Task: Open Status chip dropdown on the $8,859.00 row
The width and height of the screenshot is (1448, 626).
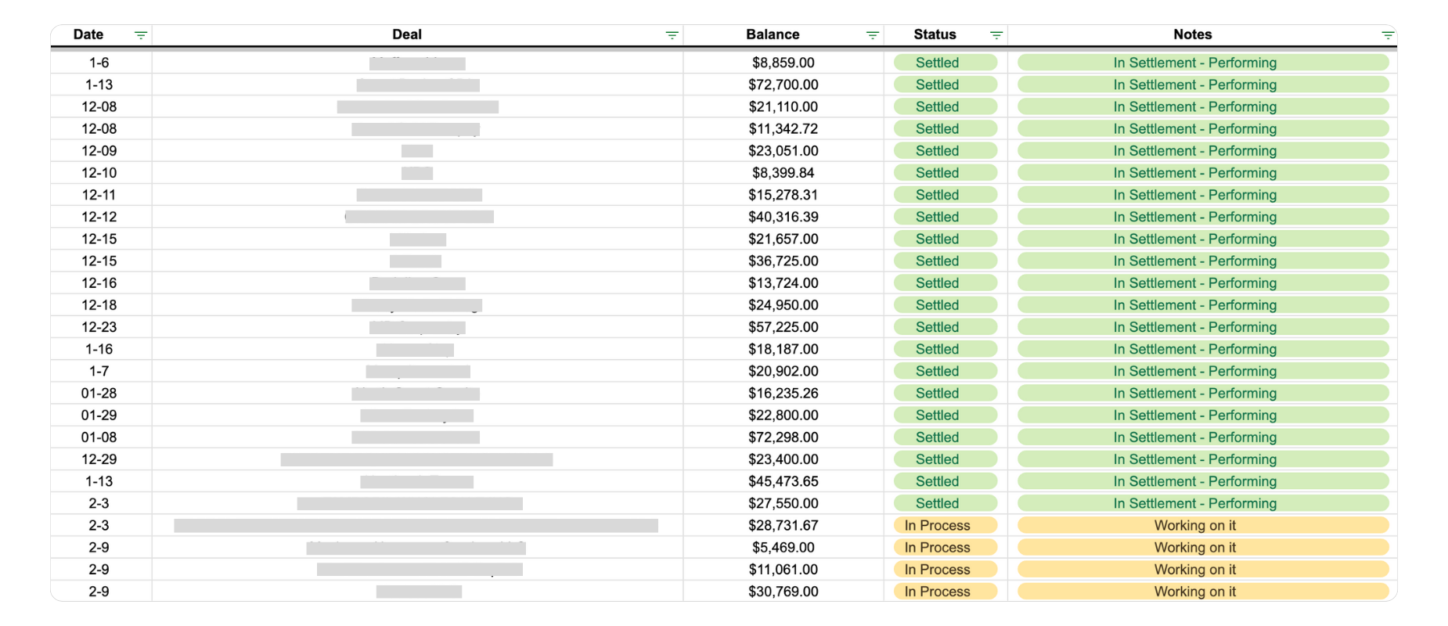Action: pyautogui.click(x=944, y=63)
